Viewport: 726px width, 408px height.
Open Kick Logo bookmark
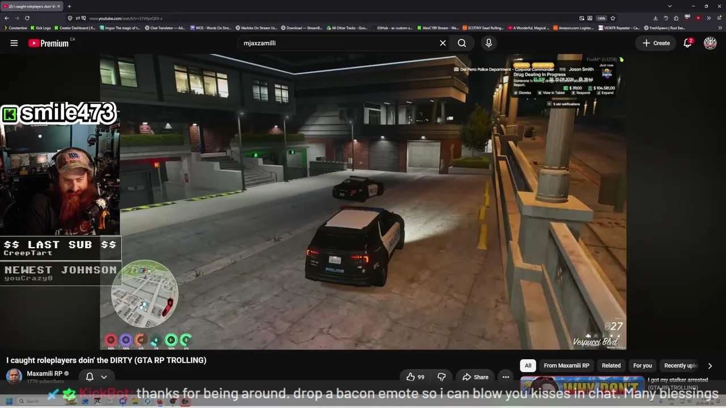pyautogui.click(x=41, y=28)
